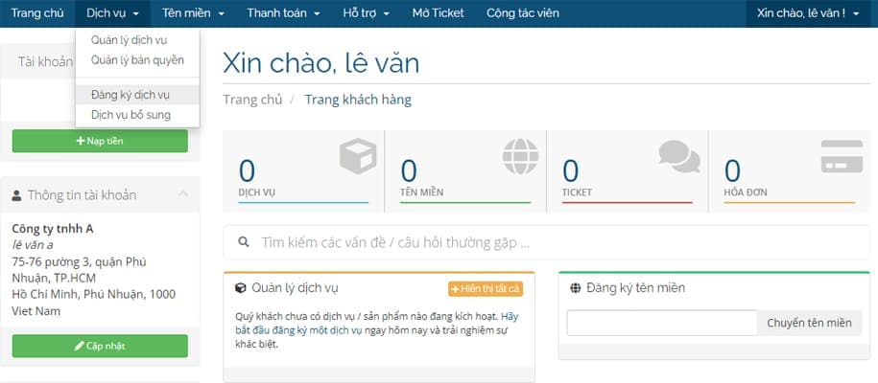
Task: Select Quản lý bản quyền menu entry
Action: (x=137, y=59)
